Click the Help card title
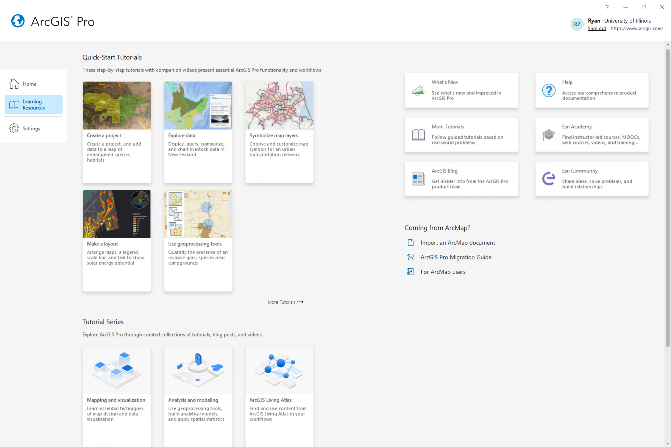Viewport: 671px width, 447px height. click(567, 82)
